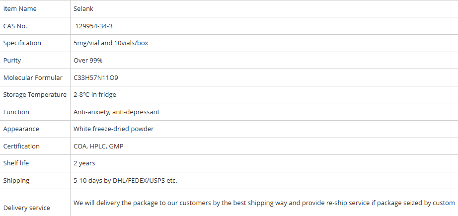Click the 'Over 99%' purity value
The width and height of the screenshot is (458, 216).
88,61
